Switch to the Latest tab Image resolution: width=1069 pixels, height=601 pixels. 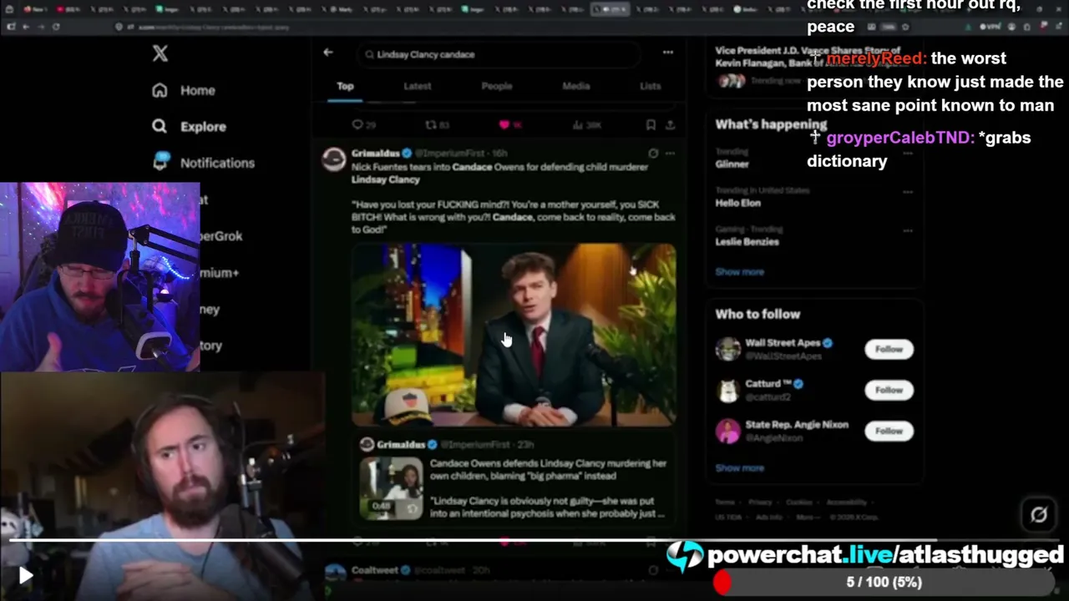coord(418,86)
